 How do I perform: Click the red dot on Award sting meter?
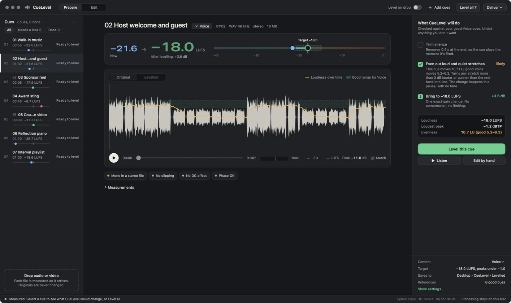[42, 106]
